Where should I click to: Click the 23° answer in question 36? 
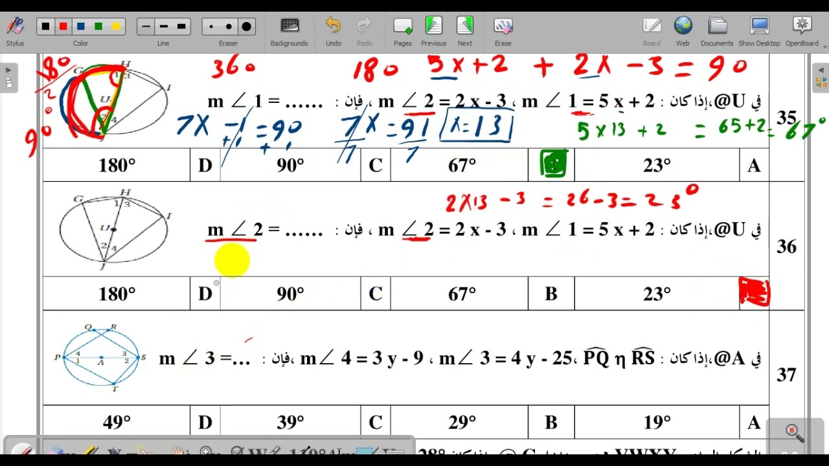657,294
